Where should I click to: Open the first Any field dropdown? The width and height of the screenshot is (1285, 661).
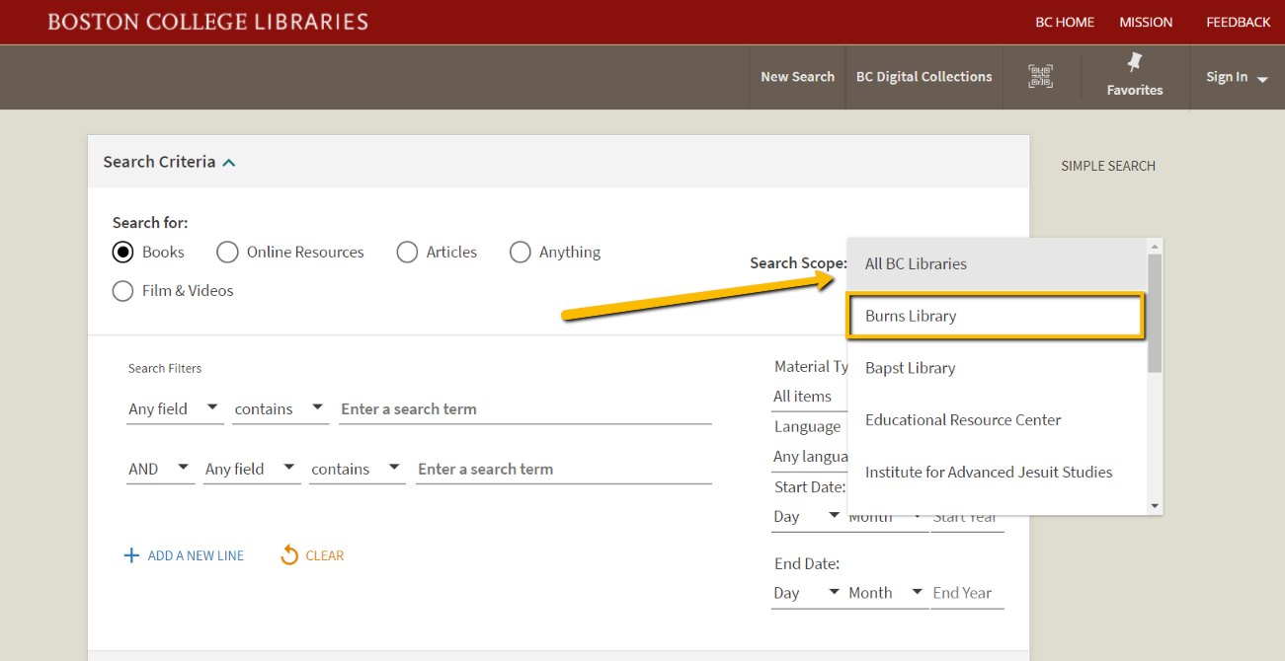[x=175, y=408]
